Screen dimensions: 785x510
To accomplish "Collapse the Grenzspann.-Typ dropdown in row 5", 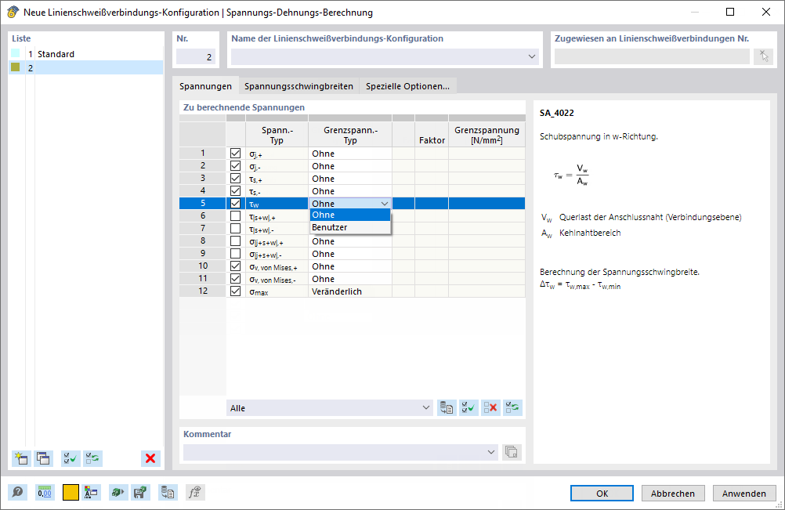I will [385, 204].
